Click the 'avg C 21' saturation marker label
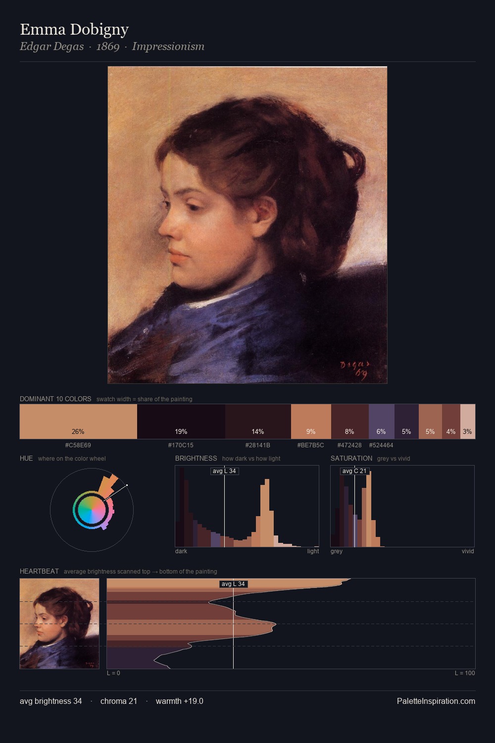Viewport: 495px width, 743px height. point(354,471)
